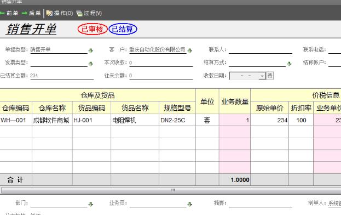This screenshot has height=215, width=341.
Task: Click the 结算方式 input field
Action: (257, 63)
